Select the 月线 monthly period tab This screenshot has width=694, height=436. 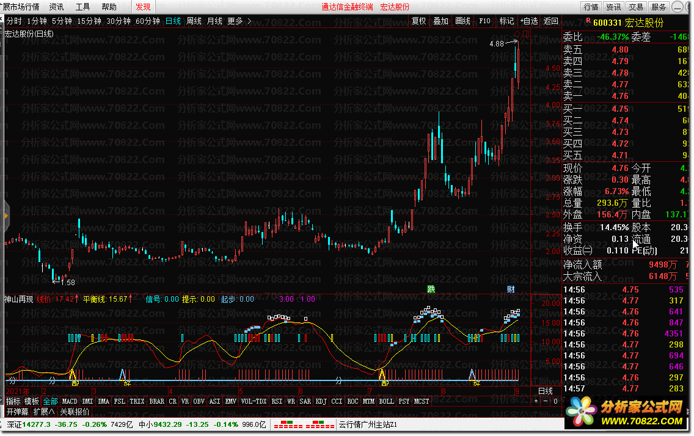point(214,21)
